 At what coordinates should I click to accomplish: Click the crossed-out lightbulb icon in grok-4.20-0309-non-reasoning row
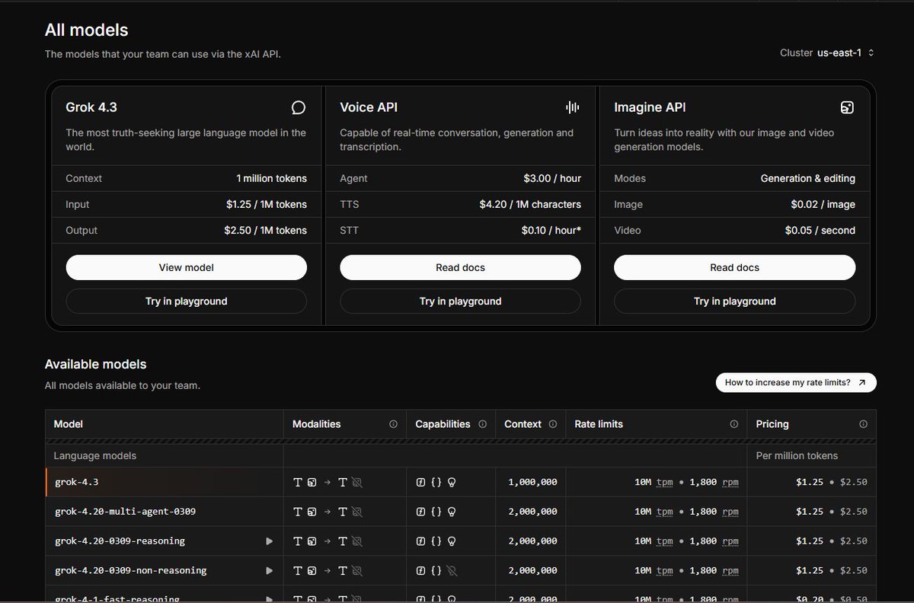(x=451, y=570)
